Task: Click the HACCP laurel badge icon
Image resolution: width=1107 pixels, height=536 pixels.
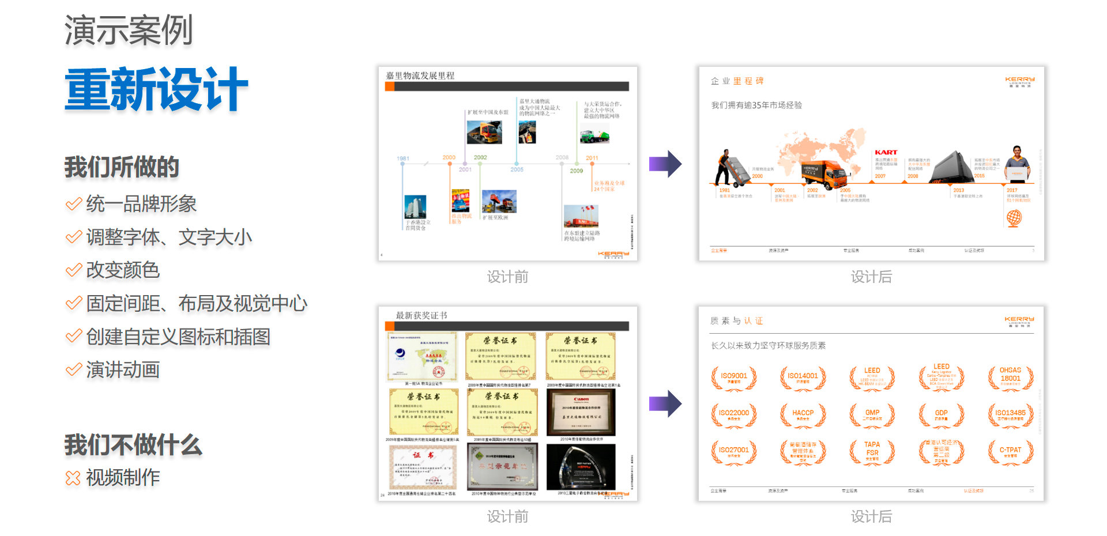Action: click(x=803, y=414)
